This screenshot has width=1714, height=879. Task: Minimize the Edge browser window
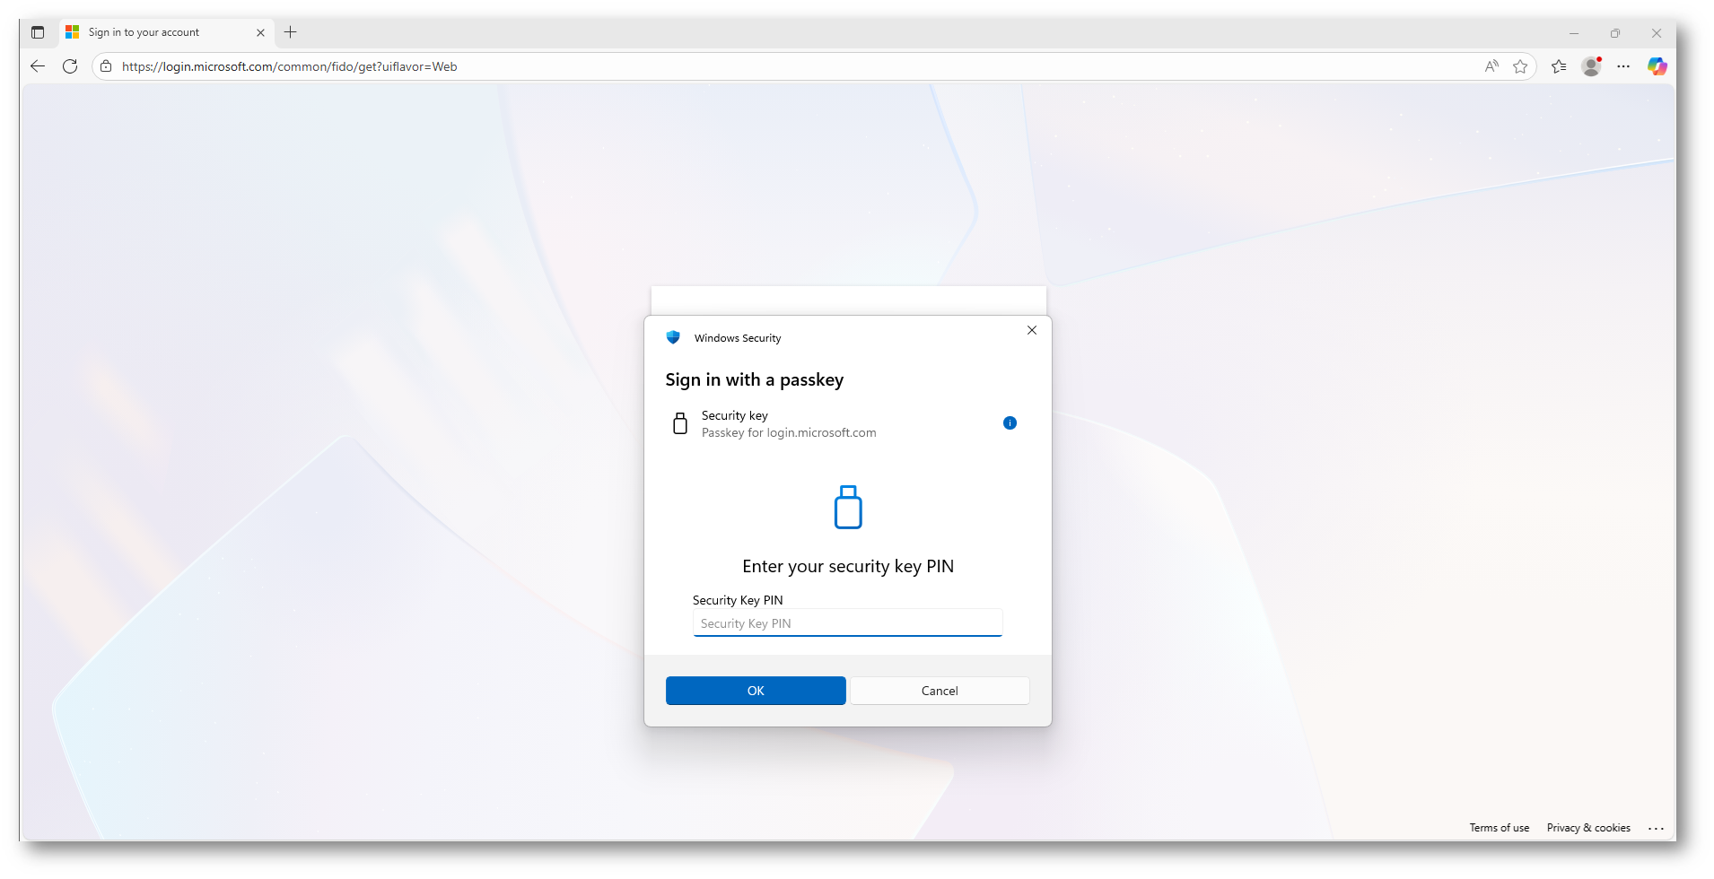coord(1574,33)
